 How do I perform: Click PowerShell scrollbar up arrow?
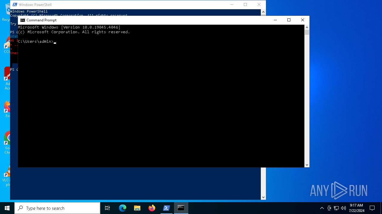coord(263,12)
